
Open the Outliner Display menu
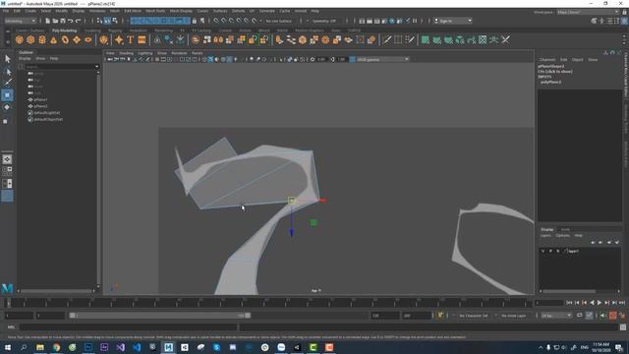tap(25, 59)
